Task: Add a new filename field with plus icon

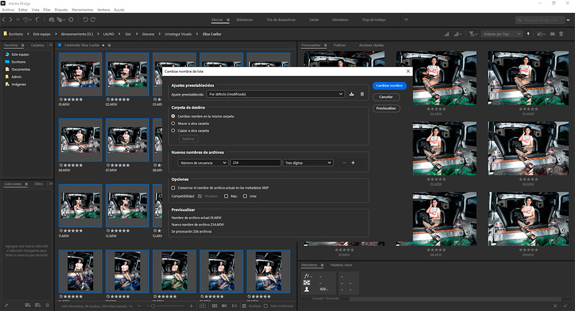Action: coord(353,163)
